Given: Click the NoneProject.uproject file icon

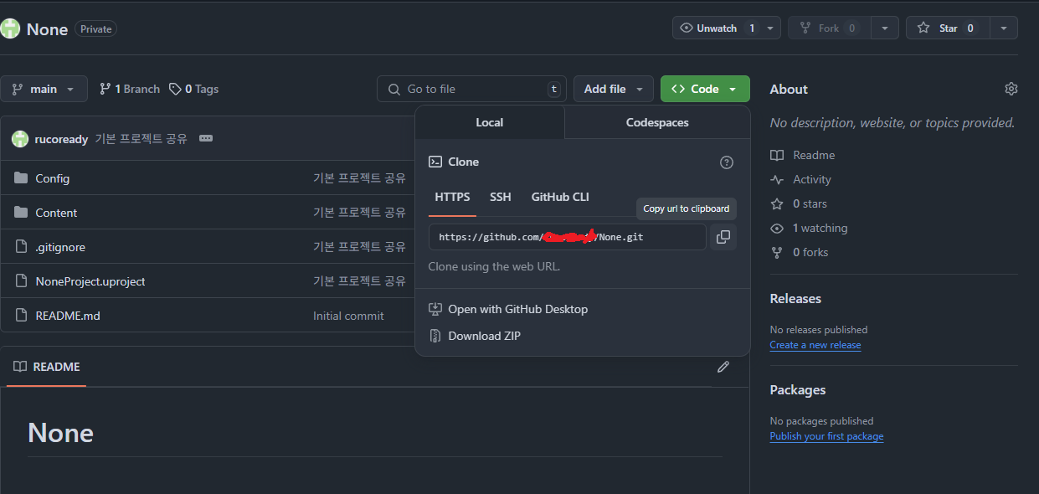Looking at the screenshot, I should [x=21, y=281].
